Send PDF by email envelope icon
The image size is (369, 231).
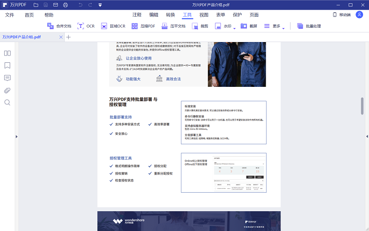pos(55,5)
